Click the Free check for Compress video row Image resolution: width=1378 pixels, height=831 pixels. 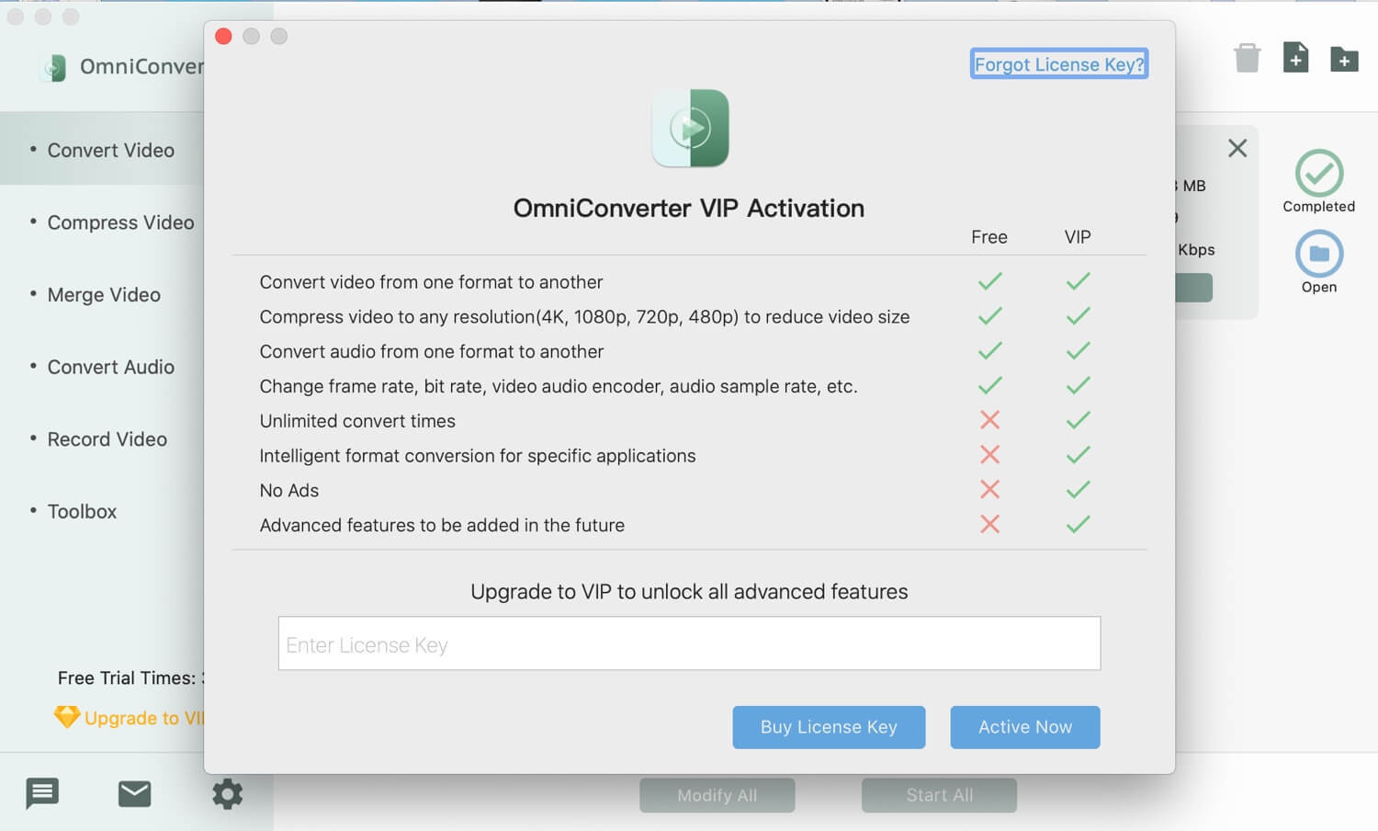point(989,316)
